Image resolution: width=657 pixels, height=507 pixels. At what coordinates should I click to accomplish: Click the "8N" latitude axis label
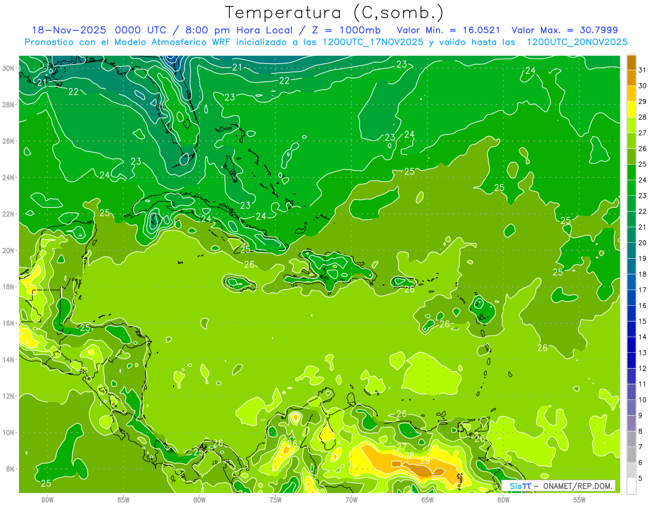pos(10,469)
